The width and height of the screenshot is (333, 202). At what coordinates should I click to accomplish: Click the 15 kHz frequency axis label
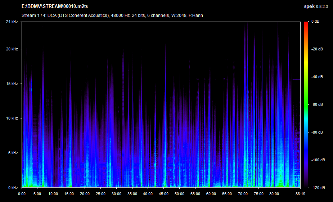coord(12,84)
